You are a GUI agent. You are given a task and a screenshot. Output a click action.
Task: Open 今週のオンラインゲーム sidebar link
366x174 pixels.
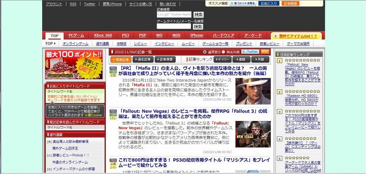[x=70, y=162]
